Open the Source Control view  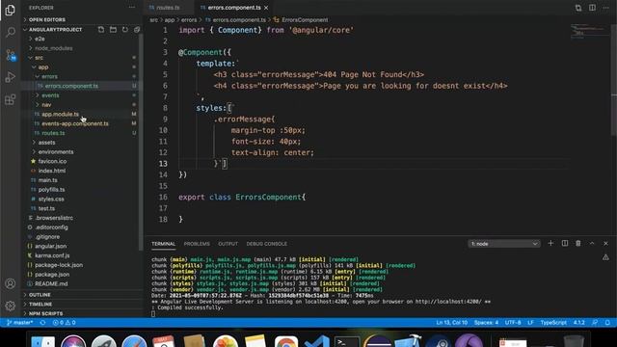pos(11,55)
